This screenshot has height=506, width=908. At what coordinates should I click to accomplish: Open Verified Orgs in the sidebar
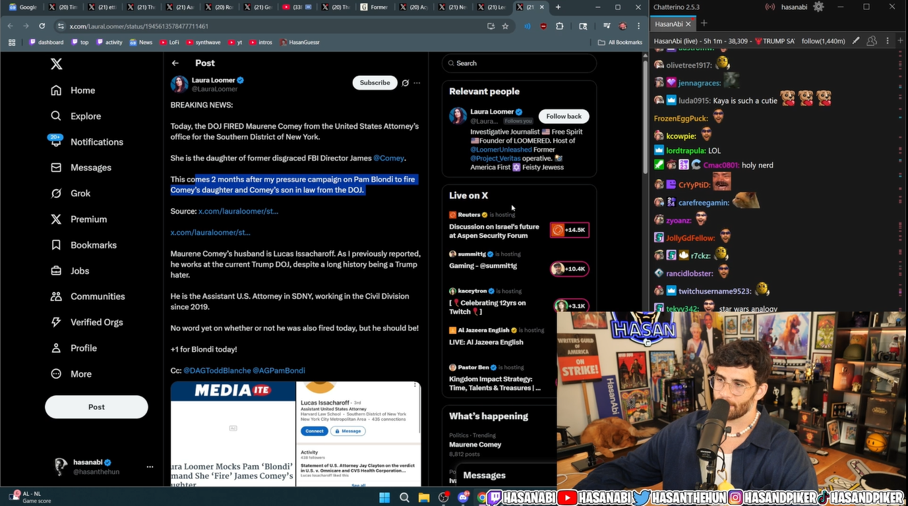(86, 322)
